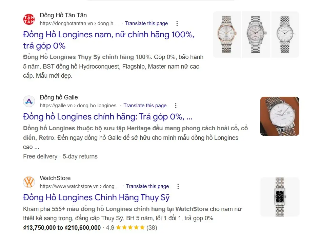Click the Đồng Hồ Tân Tân red favicon
The height and width of the screenshot is (244, 321).
click(29, 19)
